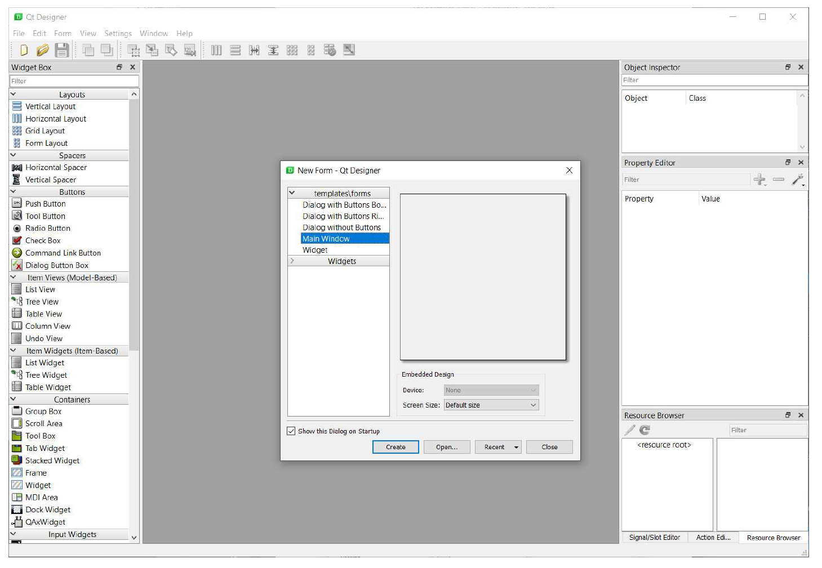This screenshot has height=568, width=822.
Task: Select the Main Window template
Action: [345, 239]
